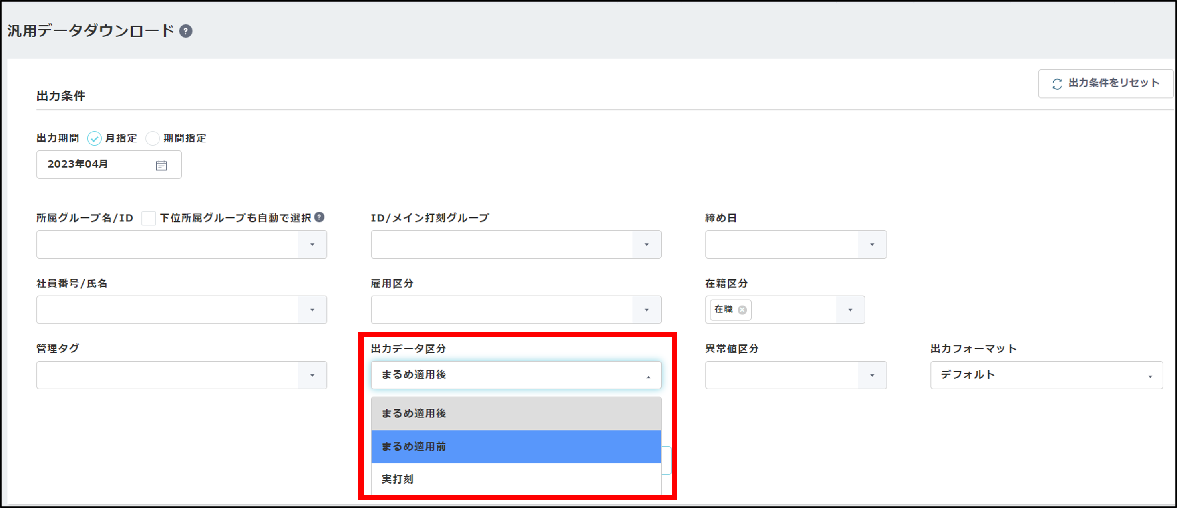
Task: Click refresh icon in 出力条件をリセット button
Action: click(x=1057, y=84)
